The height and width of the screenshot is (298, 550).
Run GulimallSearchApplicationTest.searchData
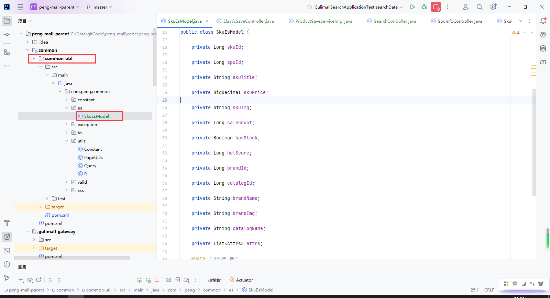point(412,7)
